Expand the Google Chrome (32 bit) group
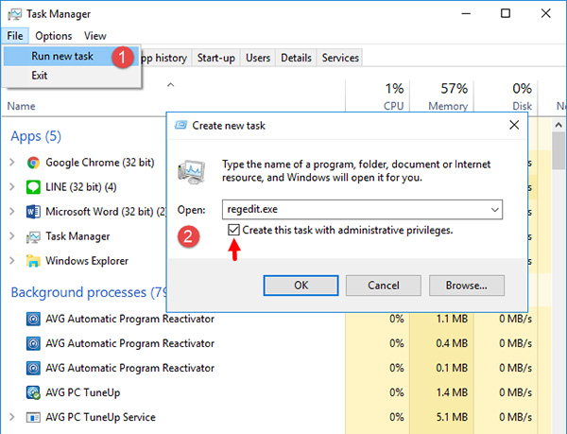Image resolution: width=567 pixels, height=434 pixels. click(x=12, y=162)
